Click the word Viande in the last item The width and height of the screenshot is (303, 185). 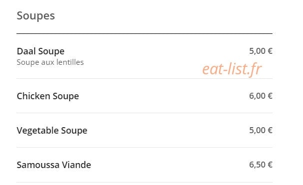(76, 165)
